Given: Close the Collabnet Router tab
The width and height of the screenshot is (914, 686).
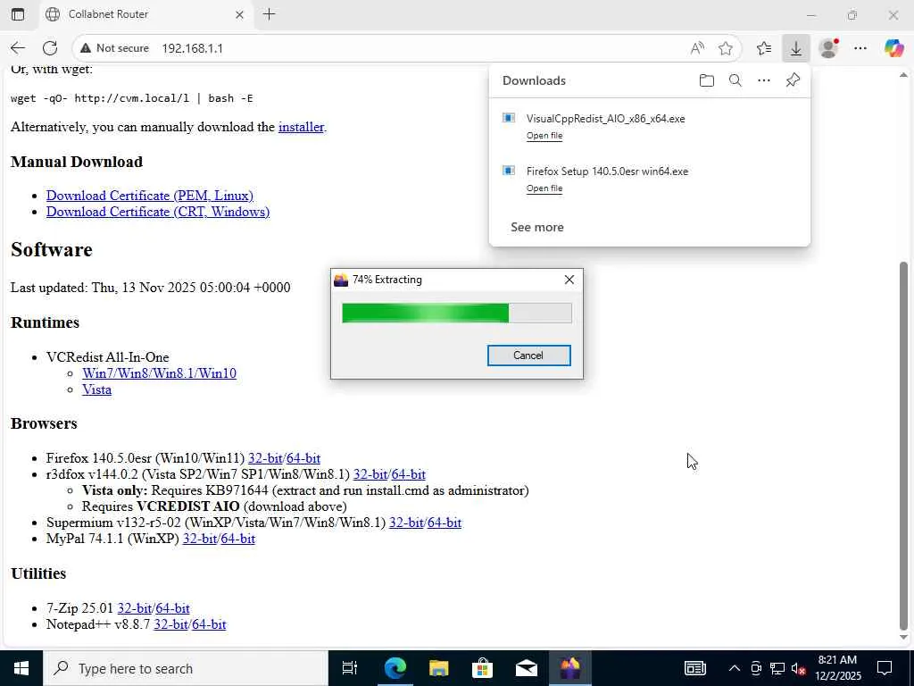Looking at the screenshot, I should [239, 15].
